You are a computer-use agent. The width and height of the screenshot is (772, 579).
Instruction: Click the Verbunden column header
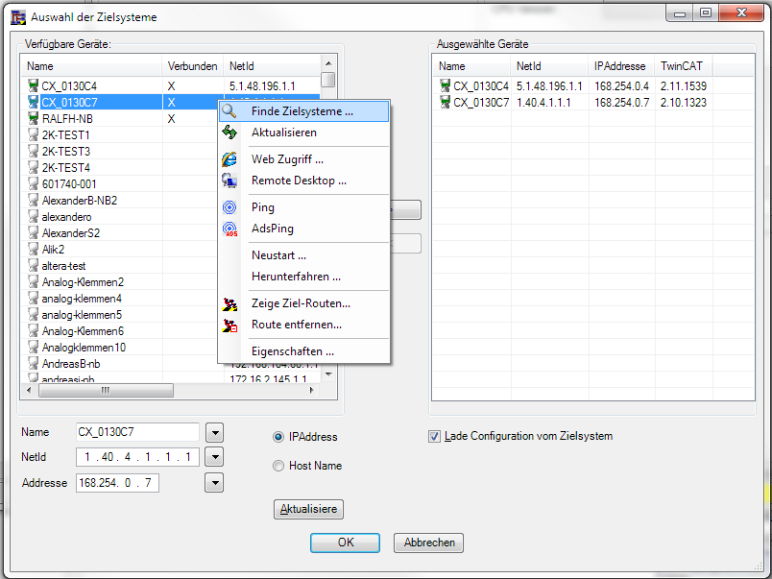192,66
